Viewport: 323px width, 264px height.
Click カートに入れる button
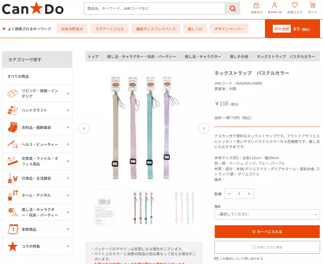click(267, 232)
